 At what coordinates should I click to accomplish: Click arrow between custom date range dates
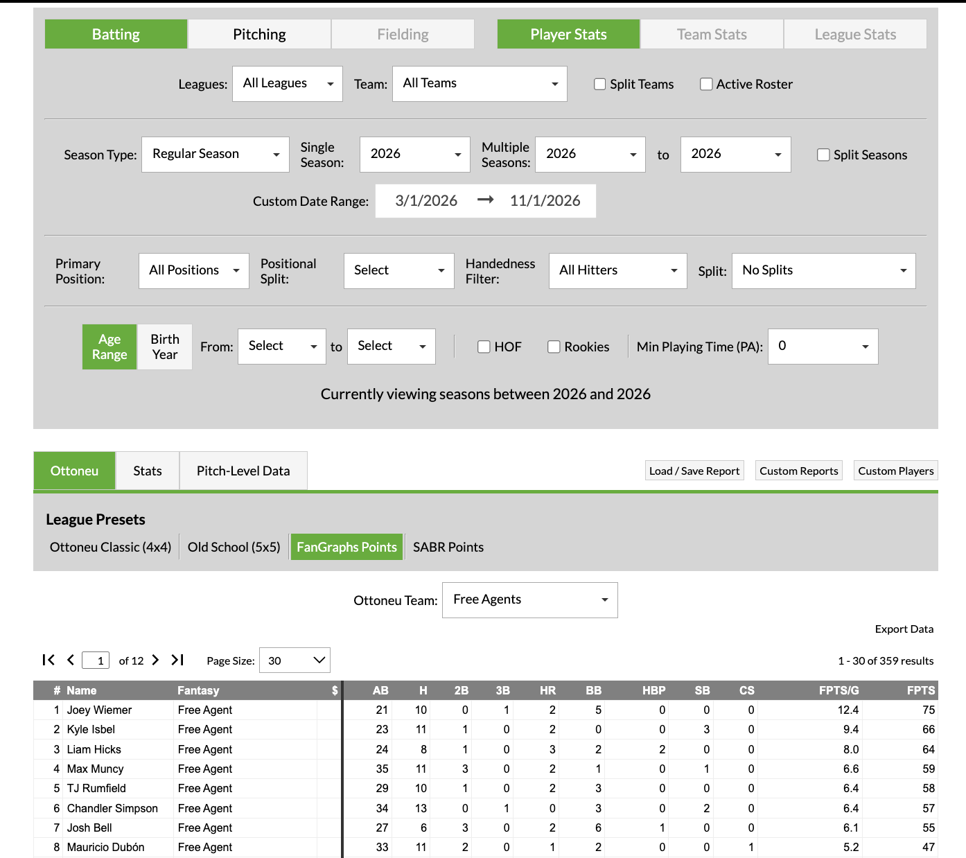tap(485, 200)
